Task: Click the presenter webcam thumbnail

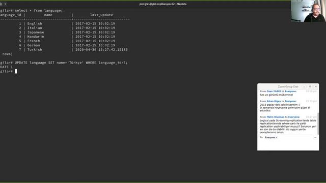Action: pyautogui.click(x=308, y=11)
